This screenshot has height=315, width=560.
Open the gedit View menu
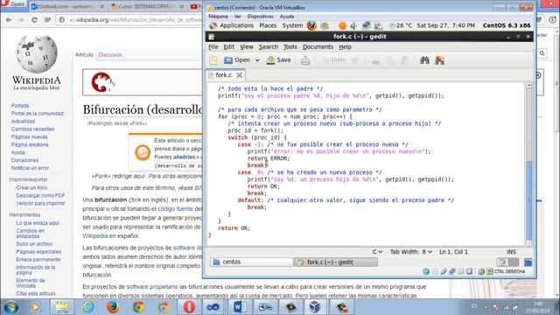[x=247, y=46]
